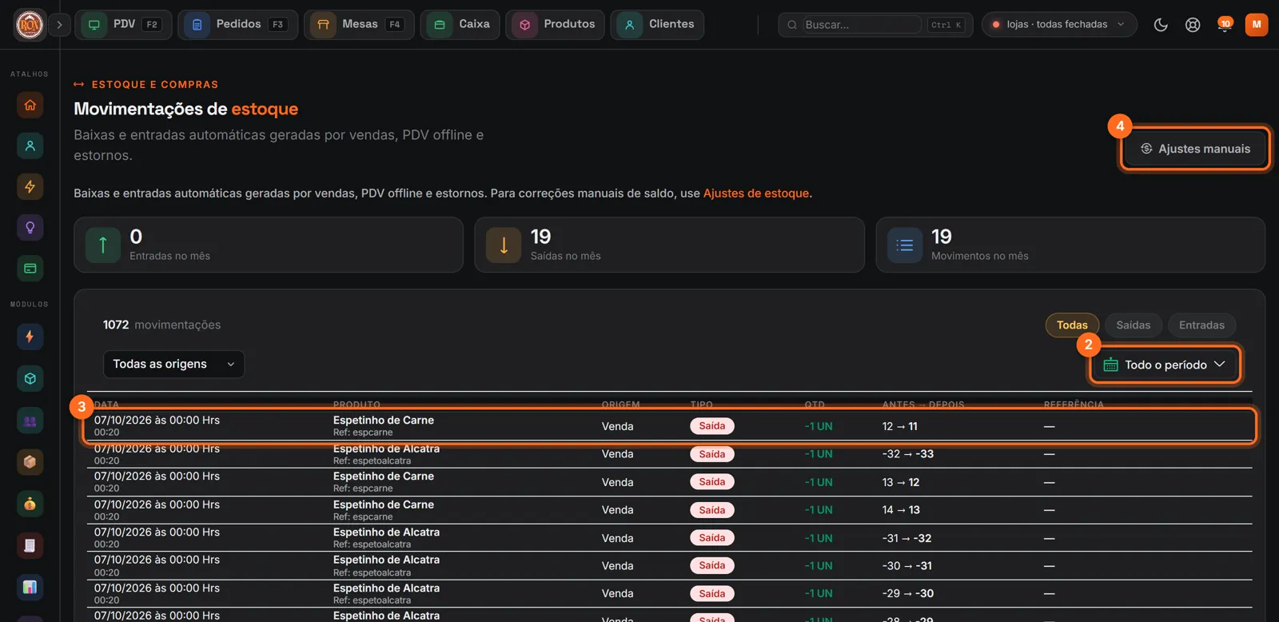
Task: Click the bar chart module icon
Action: [30, 587]
